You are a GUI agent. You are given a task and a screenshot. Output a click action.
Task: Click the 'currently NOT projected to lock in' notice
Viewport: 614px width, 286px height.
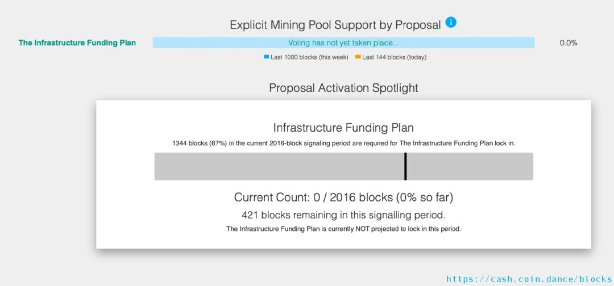[x=343, y=229]
